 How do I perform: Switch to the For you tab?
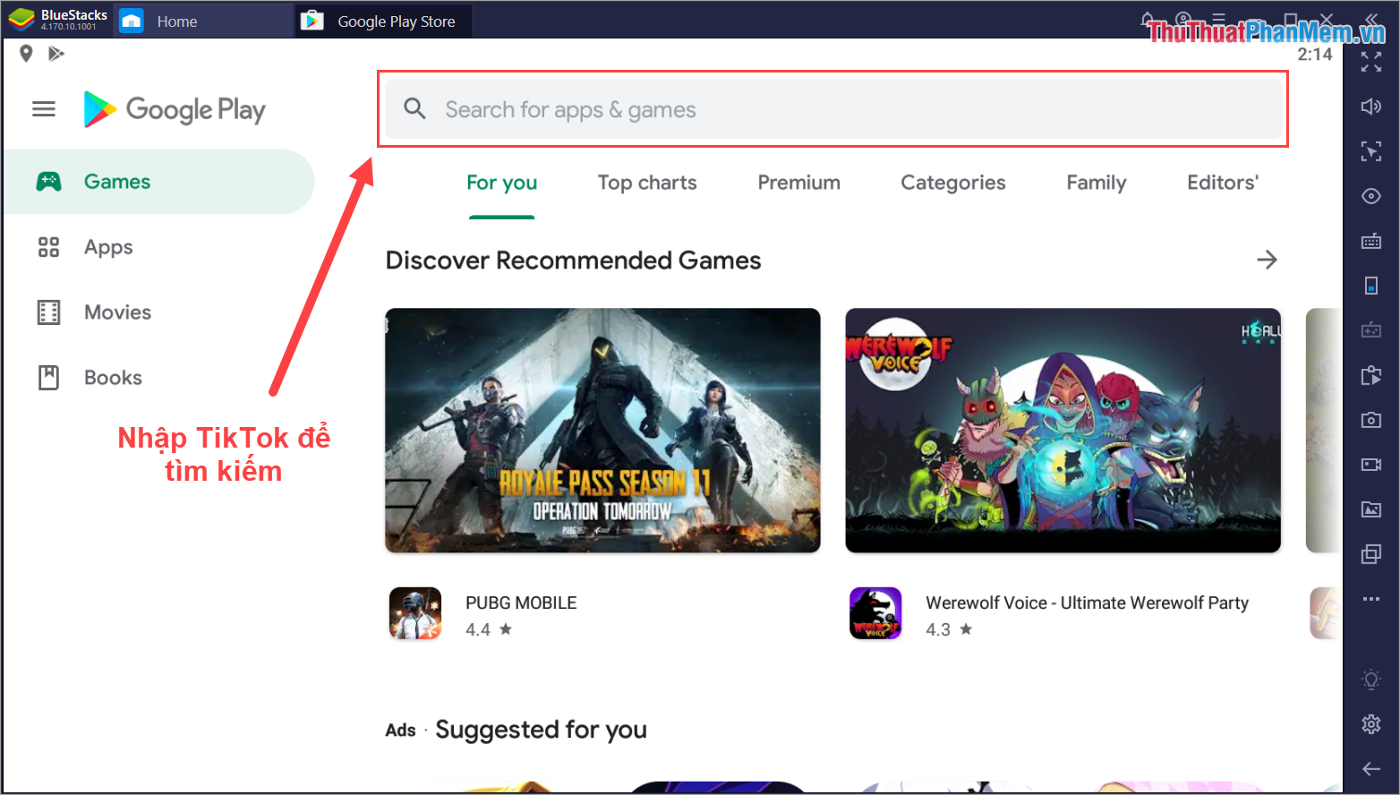click(502, 183)
